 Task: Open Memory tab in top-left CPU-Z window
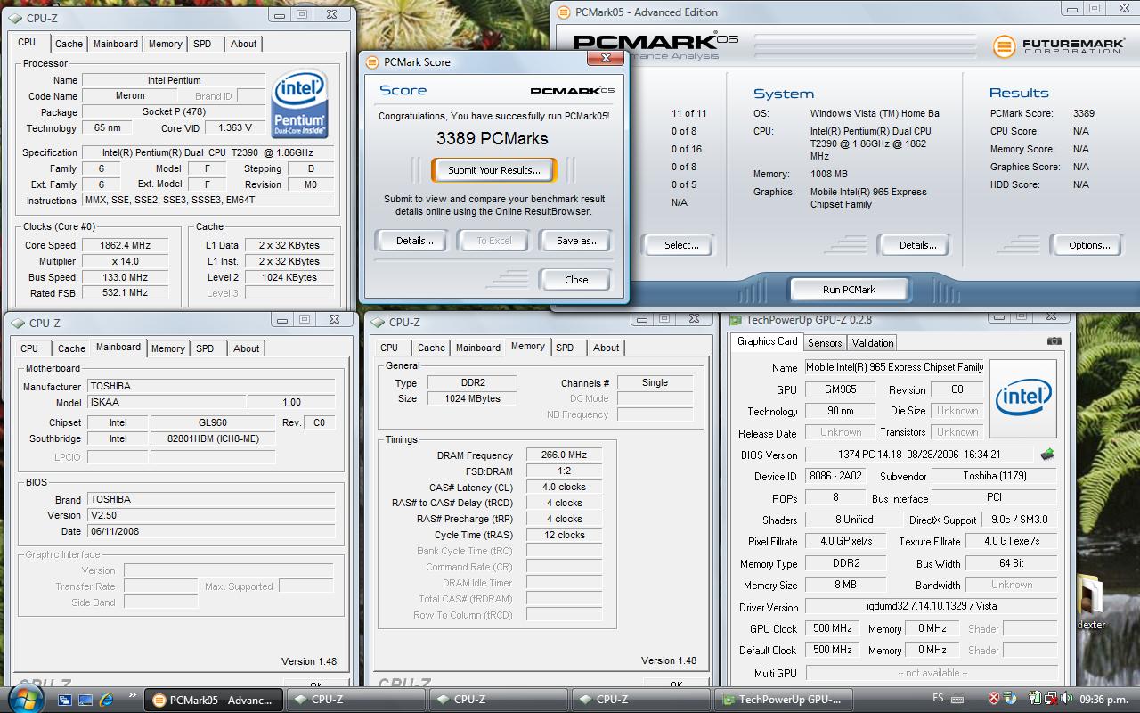(165, 44)
